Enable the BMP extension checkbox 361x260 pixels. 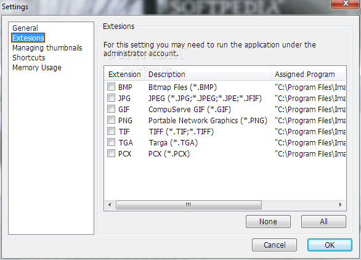pyautogui.click(x=112, y=87)
